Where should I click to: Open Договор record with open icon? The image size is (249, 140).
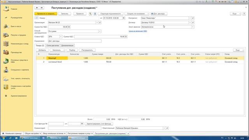tap(193, 23)
